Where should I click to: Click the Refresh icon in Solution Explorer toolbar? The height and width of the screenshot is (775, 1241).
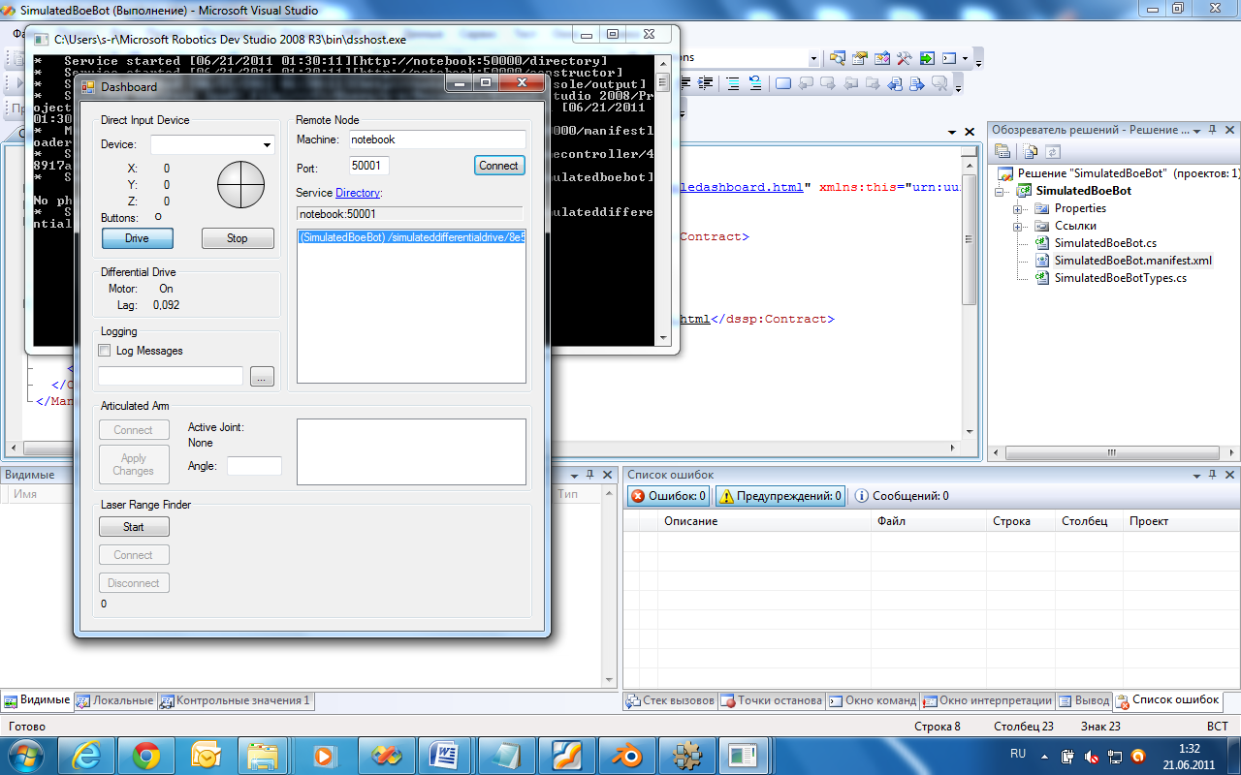(x=1053, y=152)
